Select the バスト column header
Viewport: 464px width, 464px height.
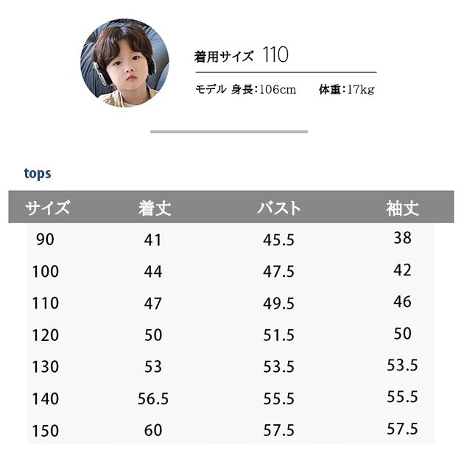point(278,208)
